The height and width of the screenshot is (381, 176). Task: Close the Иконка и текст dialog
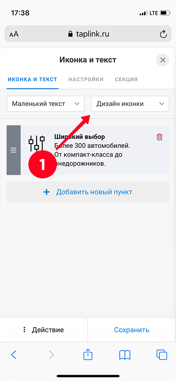pyautogui.click(x=163, y=60)
